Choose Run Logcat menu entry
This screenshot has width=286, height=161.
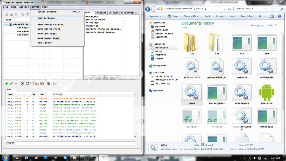[x=57, y=43]
